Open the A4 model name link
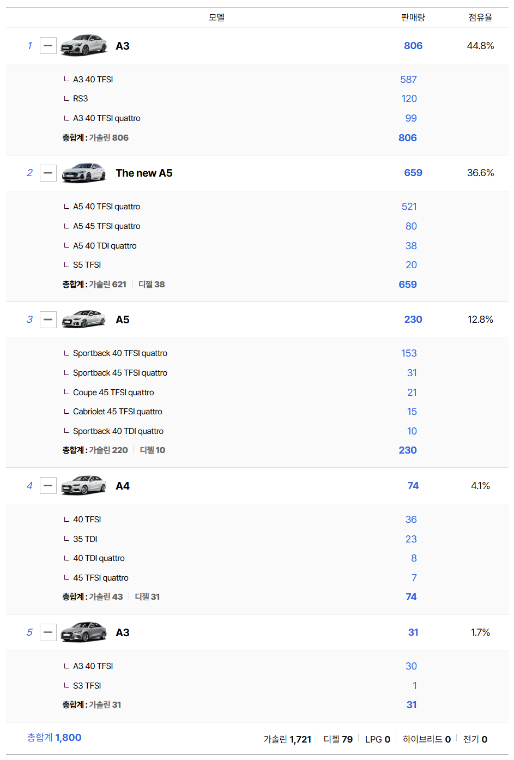The image size is (514, 760). click(x=123, y=486)
